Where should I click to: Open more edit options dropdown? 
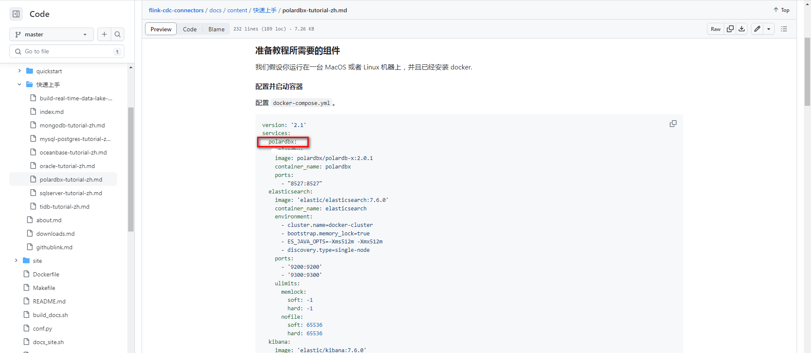click(x=769, y=29)
